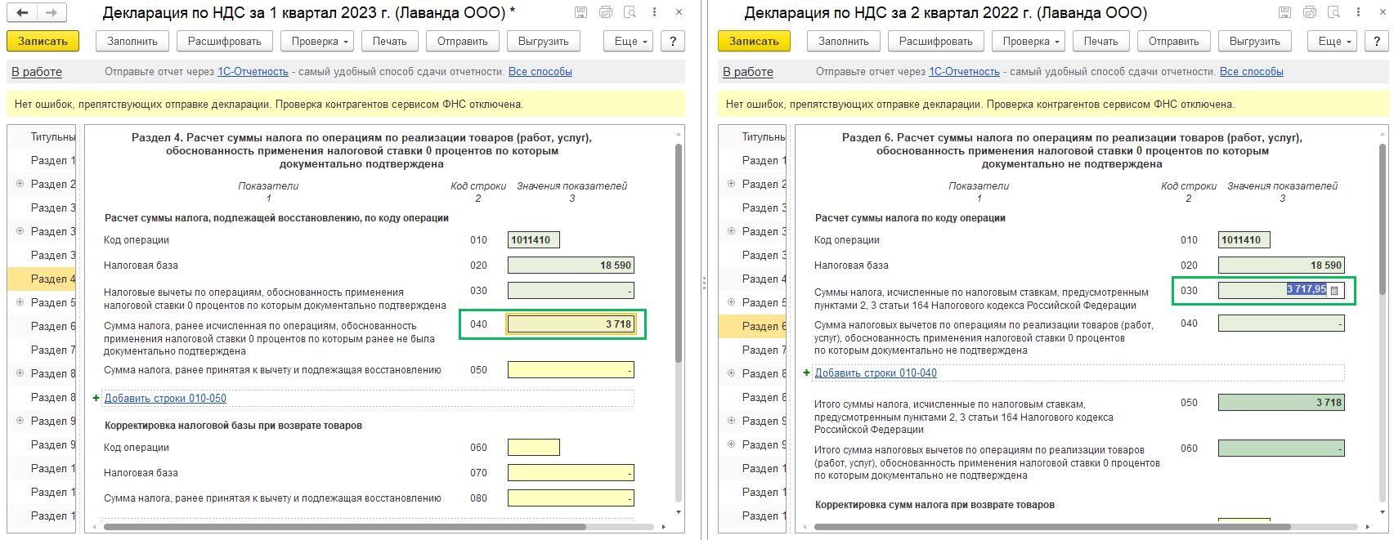Screen dimensions: 1394x540
Task: Select Титульный section in the left declaration tree
Action: 52,137
